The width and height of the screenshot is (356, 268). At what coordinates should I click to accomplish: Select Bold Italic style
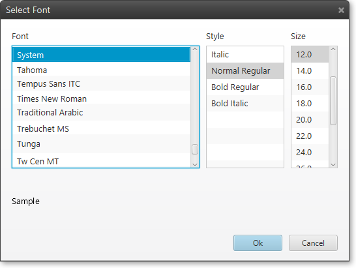[x=245, y=104]
